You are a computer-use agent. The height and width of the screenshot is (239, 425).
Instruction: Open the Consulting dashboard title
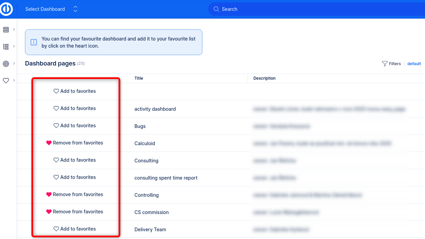pyautogui.click(x=146, y=161)
